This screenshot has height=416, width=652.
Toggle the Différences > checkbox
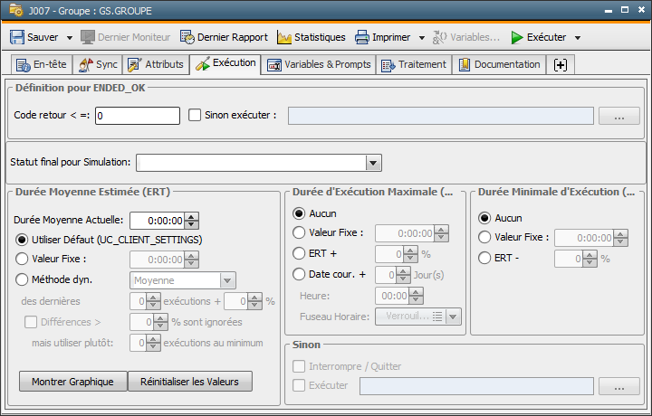point(31,322)
